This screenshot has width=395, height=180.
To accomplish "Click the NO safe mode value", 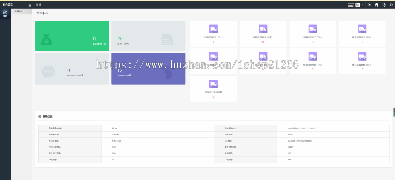I will pyautogui.click(x=289, y=153).
